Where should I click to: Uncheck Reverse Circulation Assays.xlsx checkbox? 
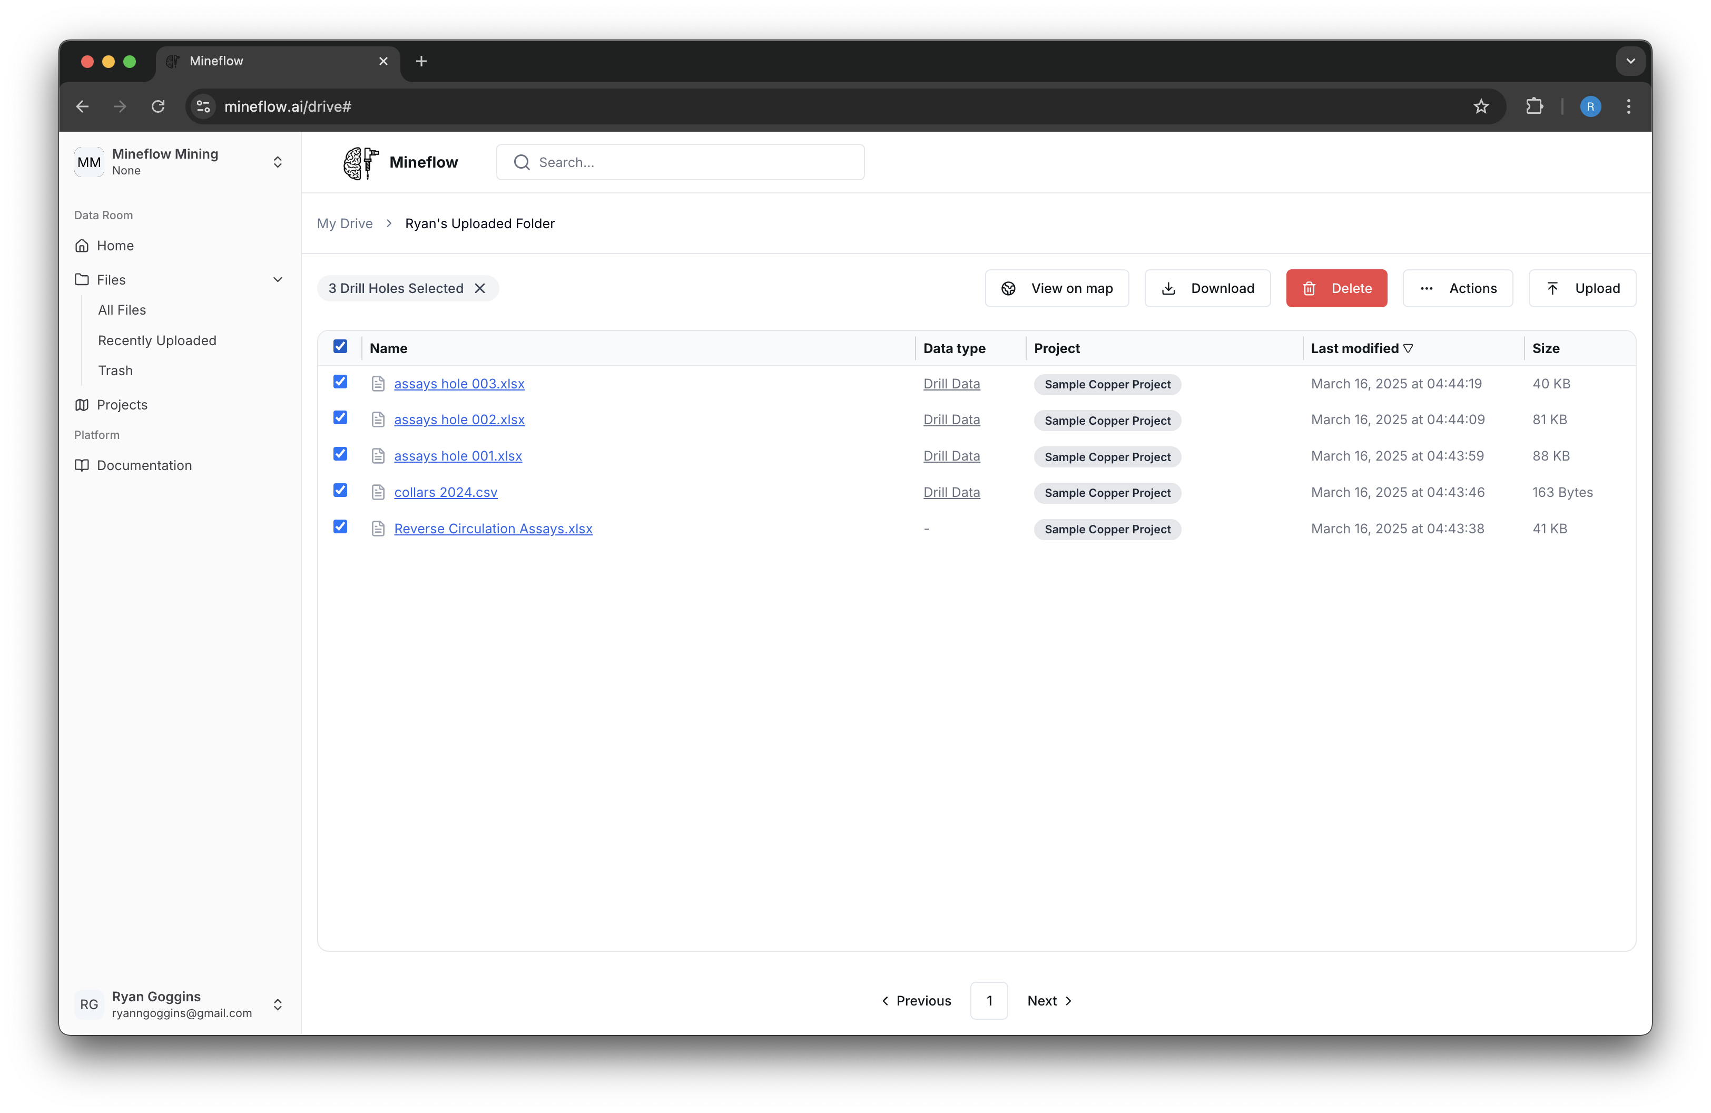tap(340, 527)
